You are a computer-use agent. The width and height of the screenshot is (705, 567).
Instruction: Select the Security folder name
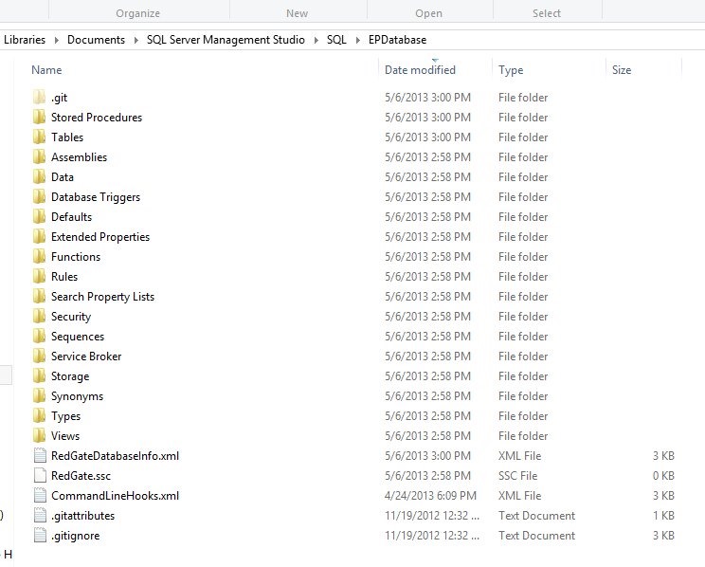coord(71,317)
